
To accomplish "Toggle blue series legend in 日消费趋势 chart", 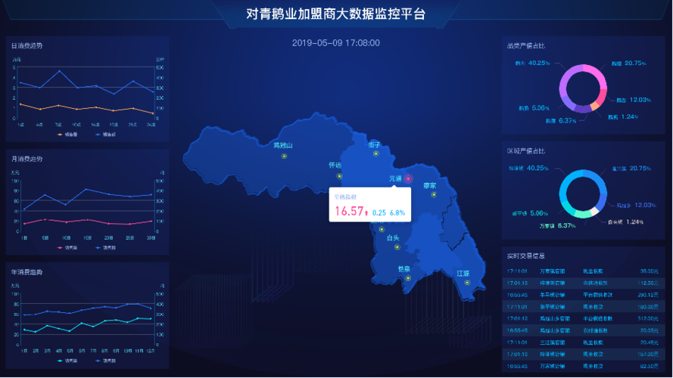I will (x=105, y=134).
